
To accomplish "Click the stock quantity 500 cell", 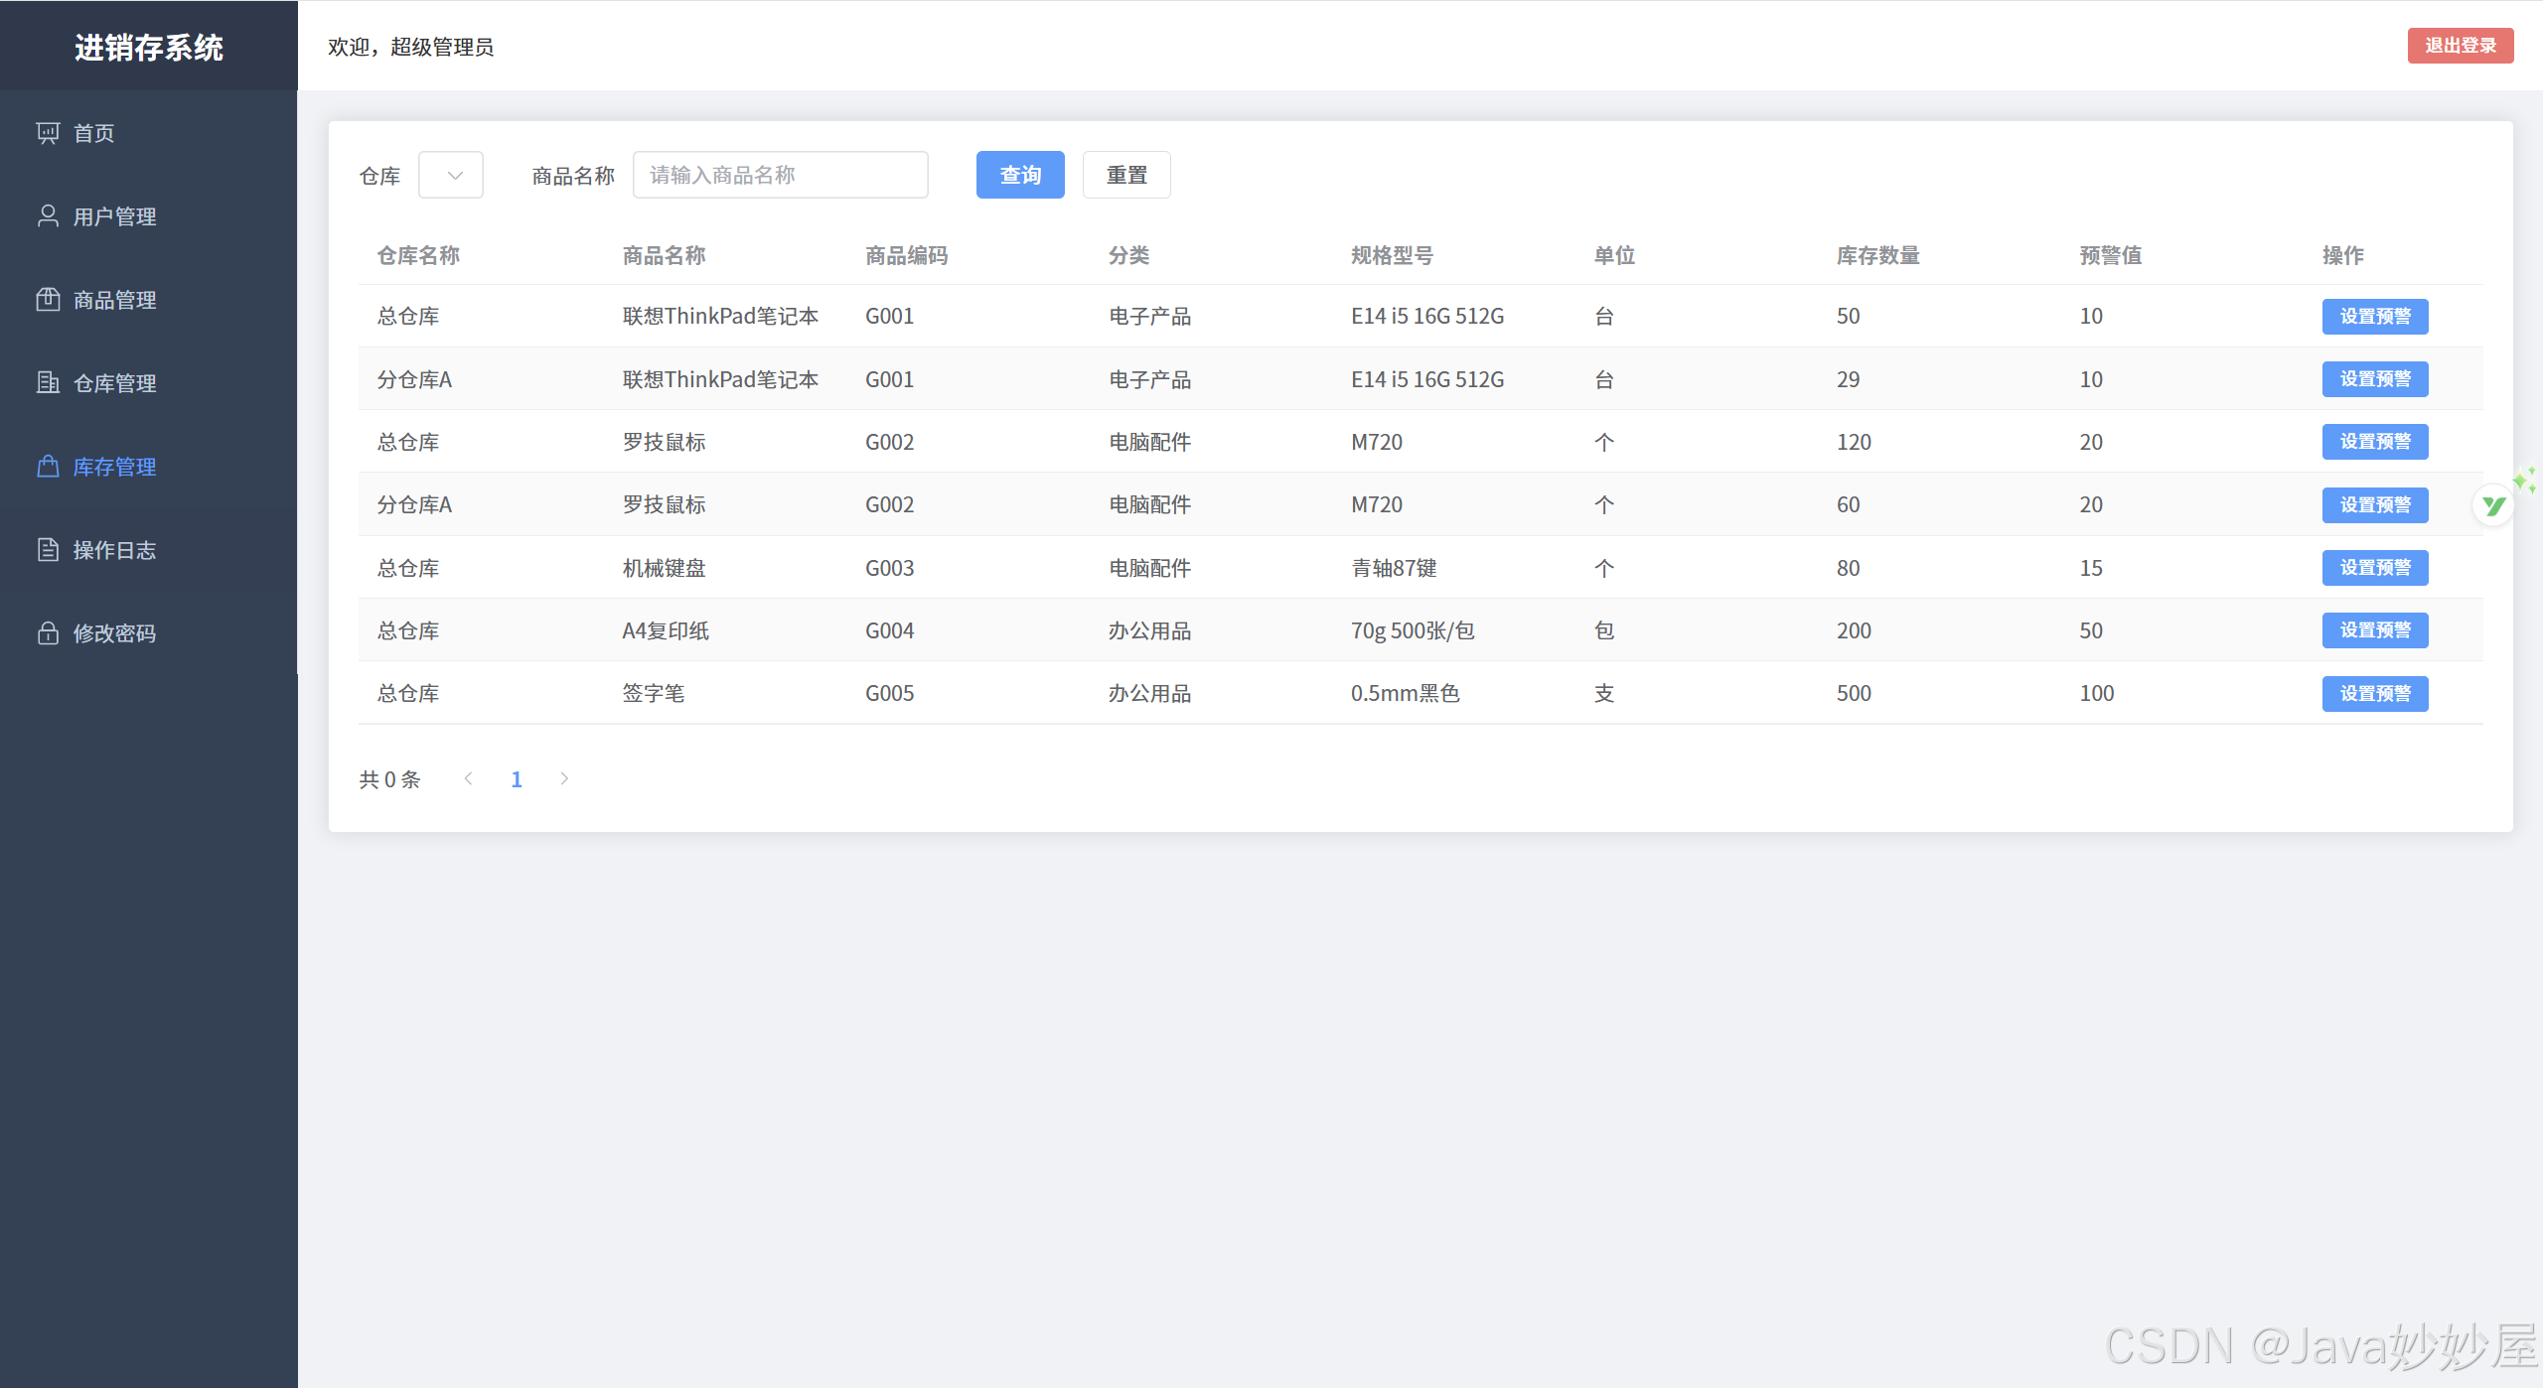I will tap(1854, 693).
